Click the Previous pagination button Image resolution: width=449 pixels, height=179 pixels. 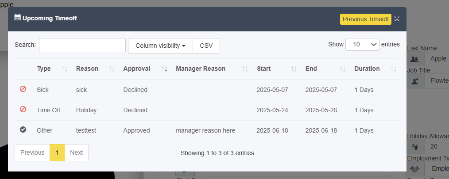click(x=32, y=152)
